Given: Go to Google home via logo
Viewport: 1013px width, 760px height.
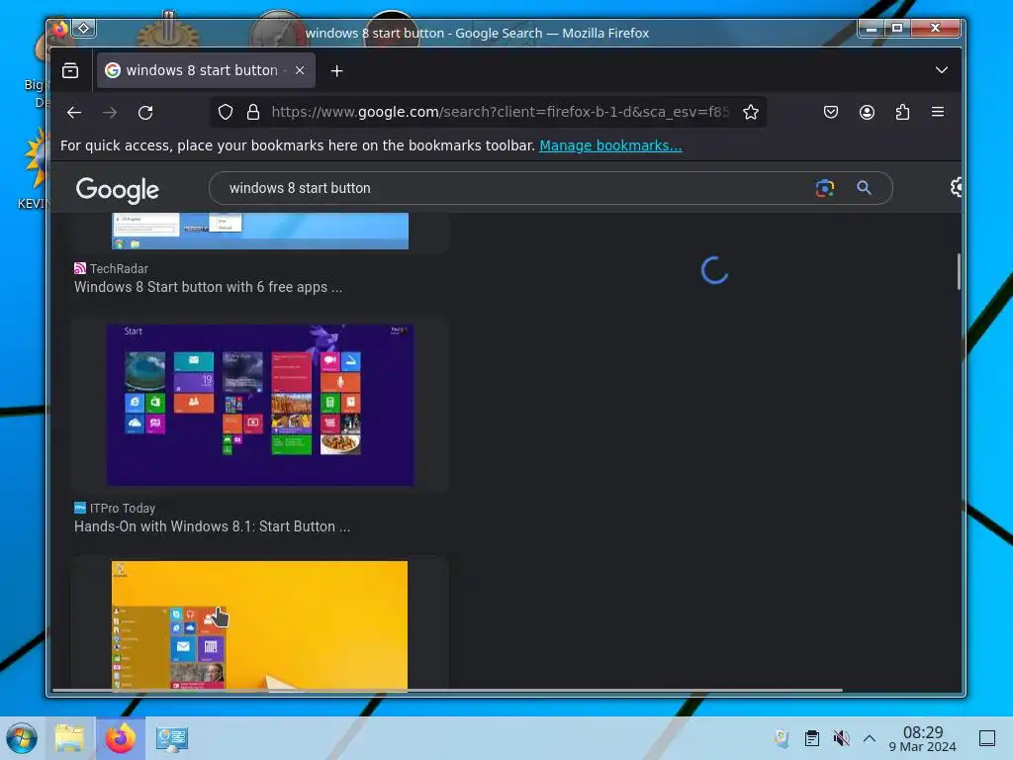Looking at the screenshot, I should pyautogui.click(x=118, y=189).
